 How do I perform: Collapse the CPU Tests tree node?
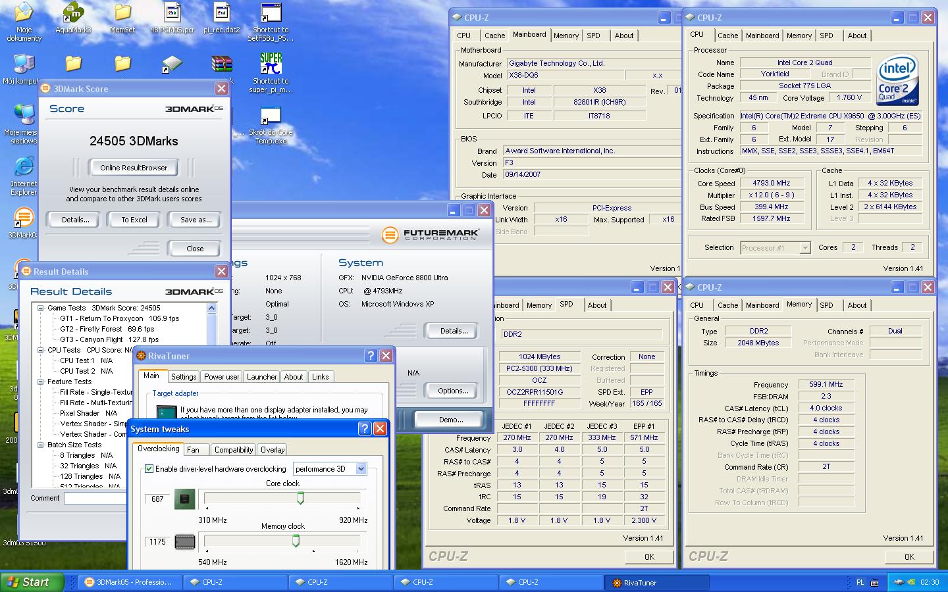coord(41,350)
